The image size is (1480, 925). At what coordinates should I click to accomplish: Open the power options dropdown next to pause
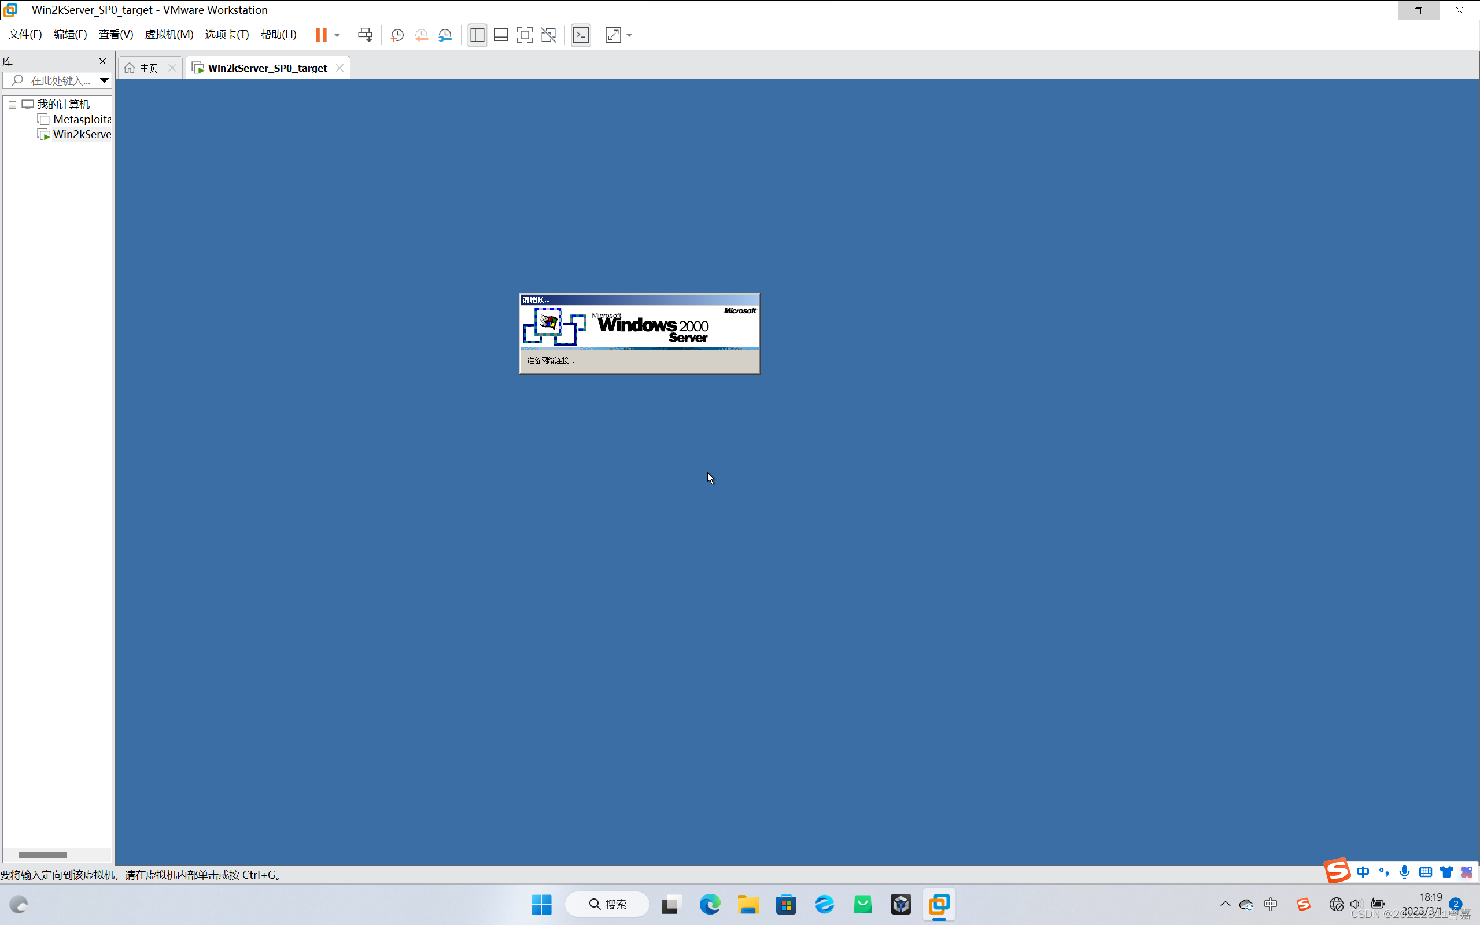click(x=337, y=35)
